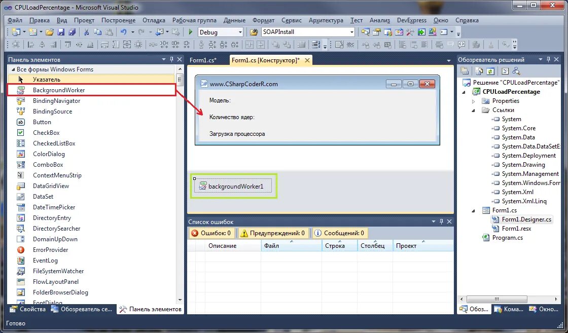Open the Command Window toolbar icon
The width and height of the screenshot is (568, 333).
[444, 32]
